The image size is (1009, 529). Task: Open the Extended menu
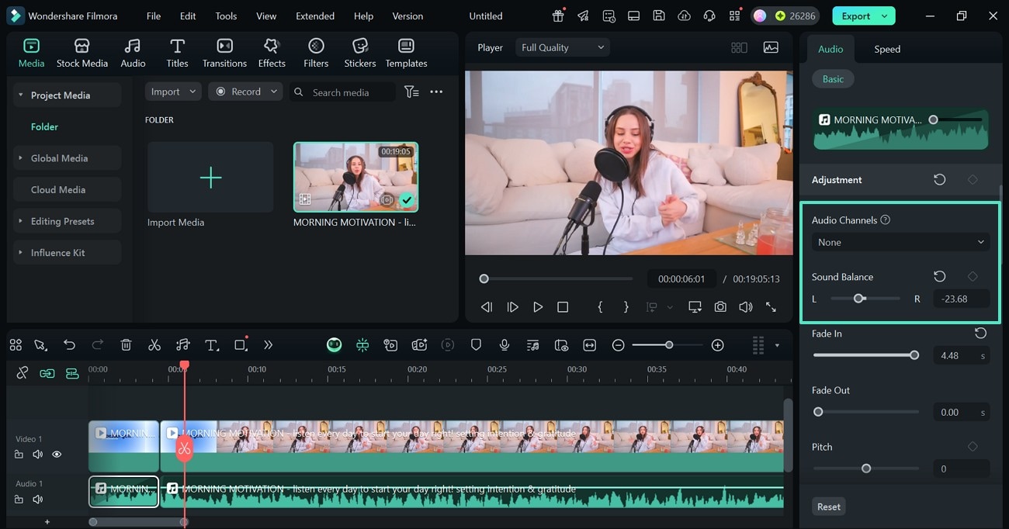coord(315,16)
